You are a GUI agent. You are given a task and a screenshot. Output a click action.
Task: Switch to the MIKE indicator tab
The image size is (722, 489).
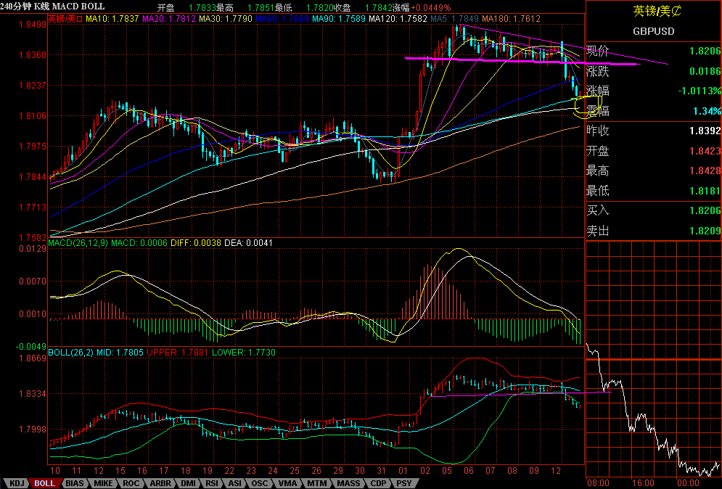coord(103,483)
